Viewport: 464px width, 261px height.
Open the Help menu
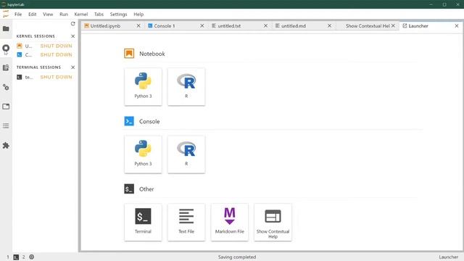pyautogui.click(x=138, y=14)
